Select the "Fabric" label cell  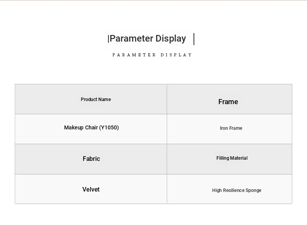coord(91,159)
